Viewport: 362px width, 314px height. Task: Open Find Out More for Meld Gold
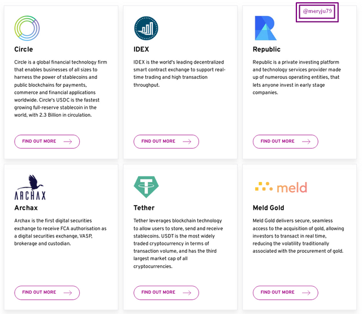click(285, 292)
